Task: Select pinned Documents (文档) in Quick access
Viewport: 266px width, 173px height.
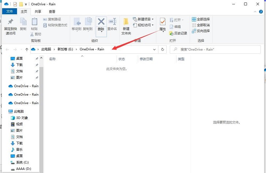Action: tap(17, 71)
